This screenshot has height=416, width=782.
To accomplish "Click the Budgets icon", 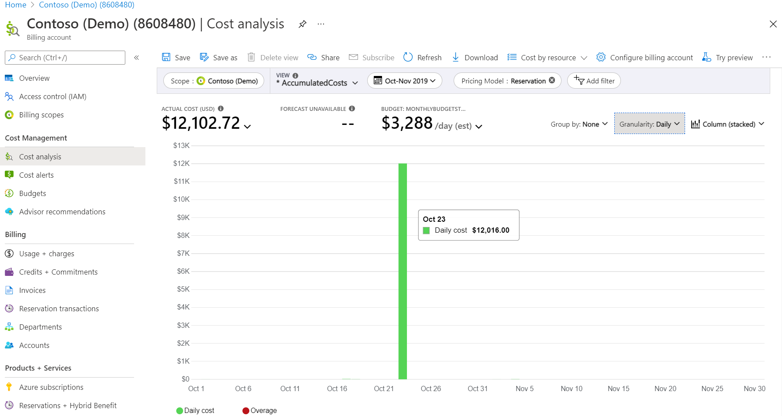I will pos(9,193).
